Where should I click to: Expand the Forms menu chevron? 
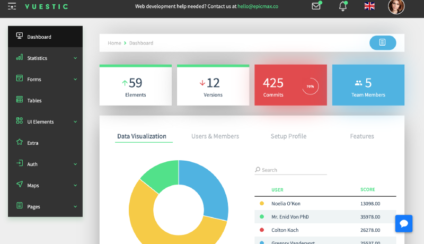click(x=75, y=79)
